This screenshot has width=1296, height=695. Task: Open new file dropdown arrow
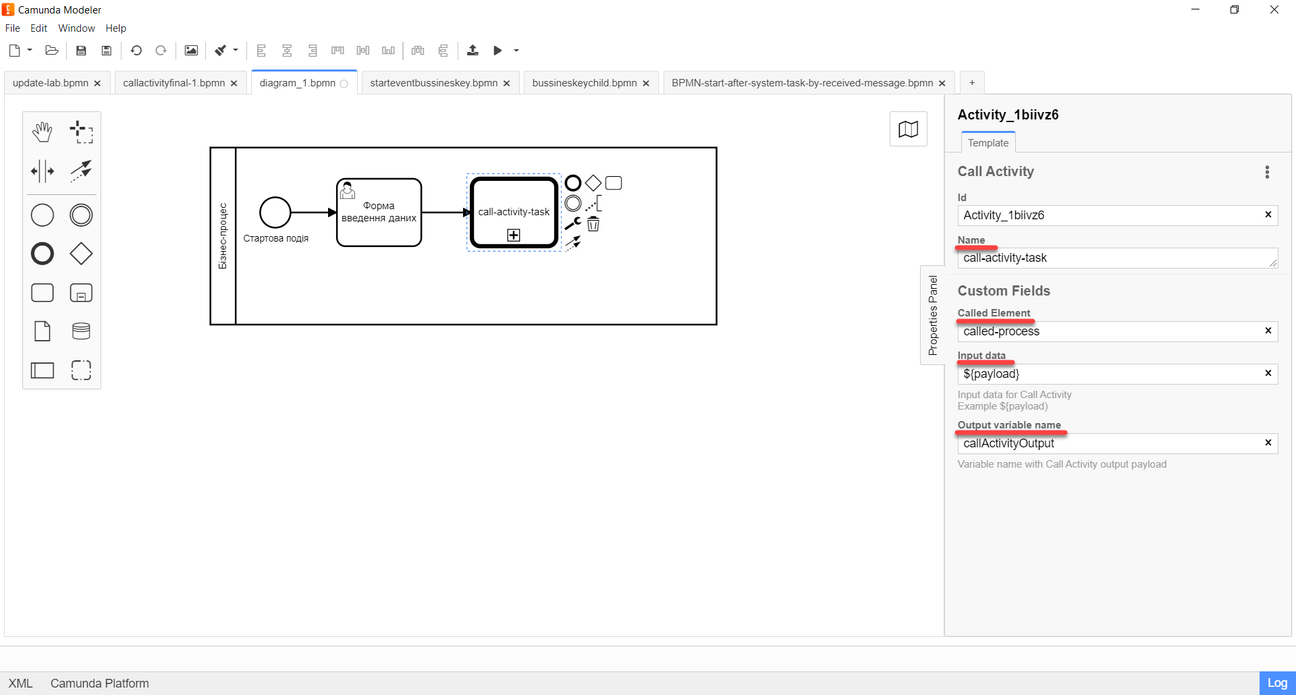(30, 50)
